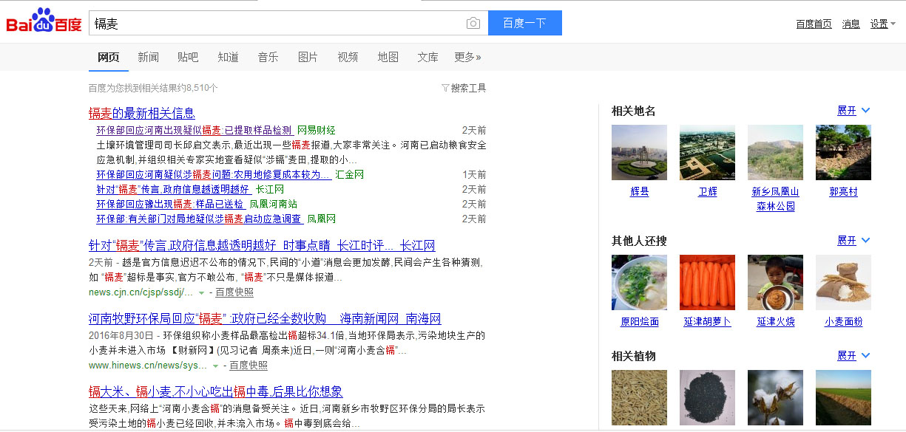Click the 百度一下 search button
This screenshot has width=906, height=432.
(x=524, y=23)
